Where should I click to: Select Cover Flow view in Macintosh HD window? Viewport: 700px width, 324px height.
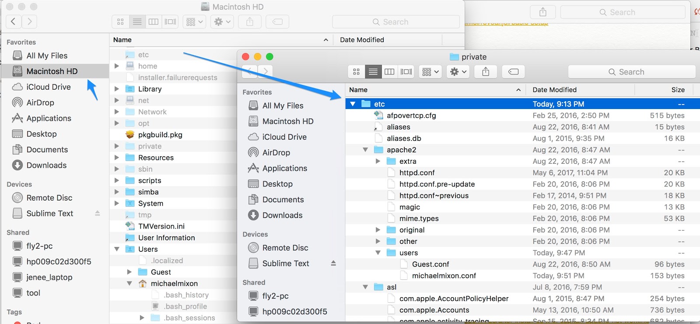click(x=170, y=21)
